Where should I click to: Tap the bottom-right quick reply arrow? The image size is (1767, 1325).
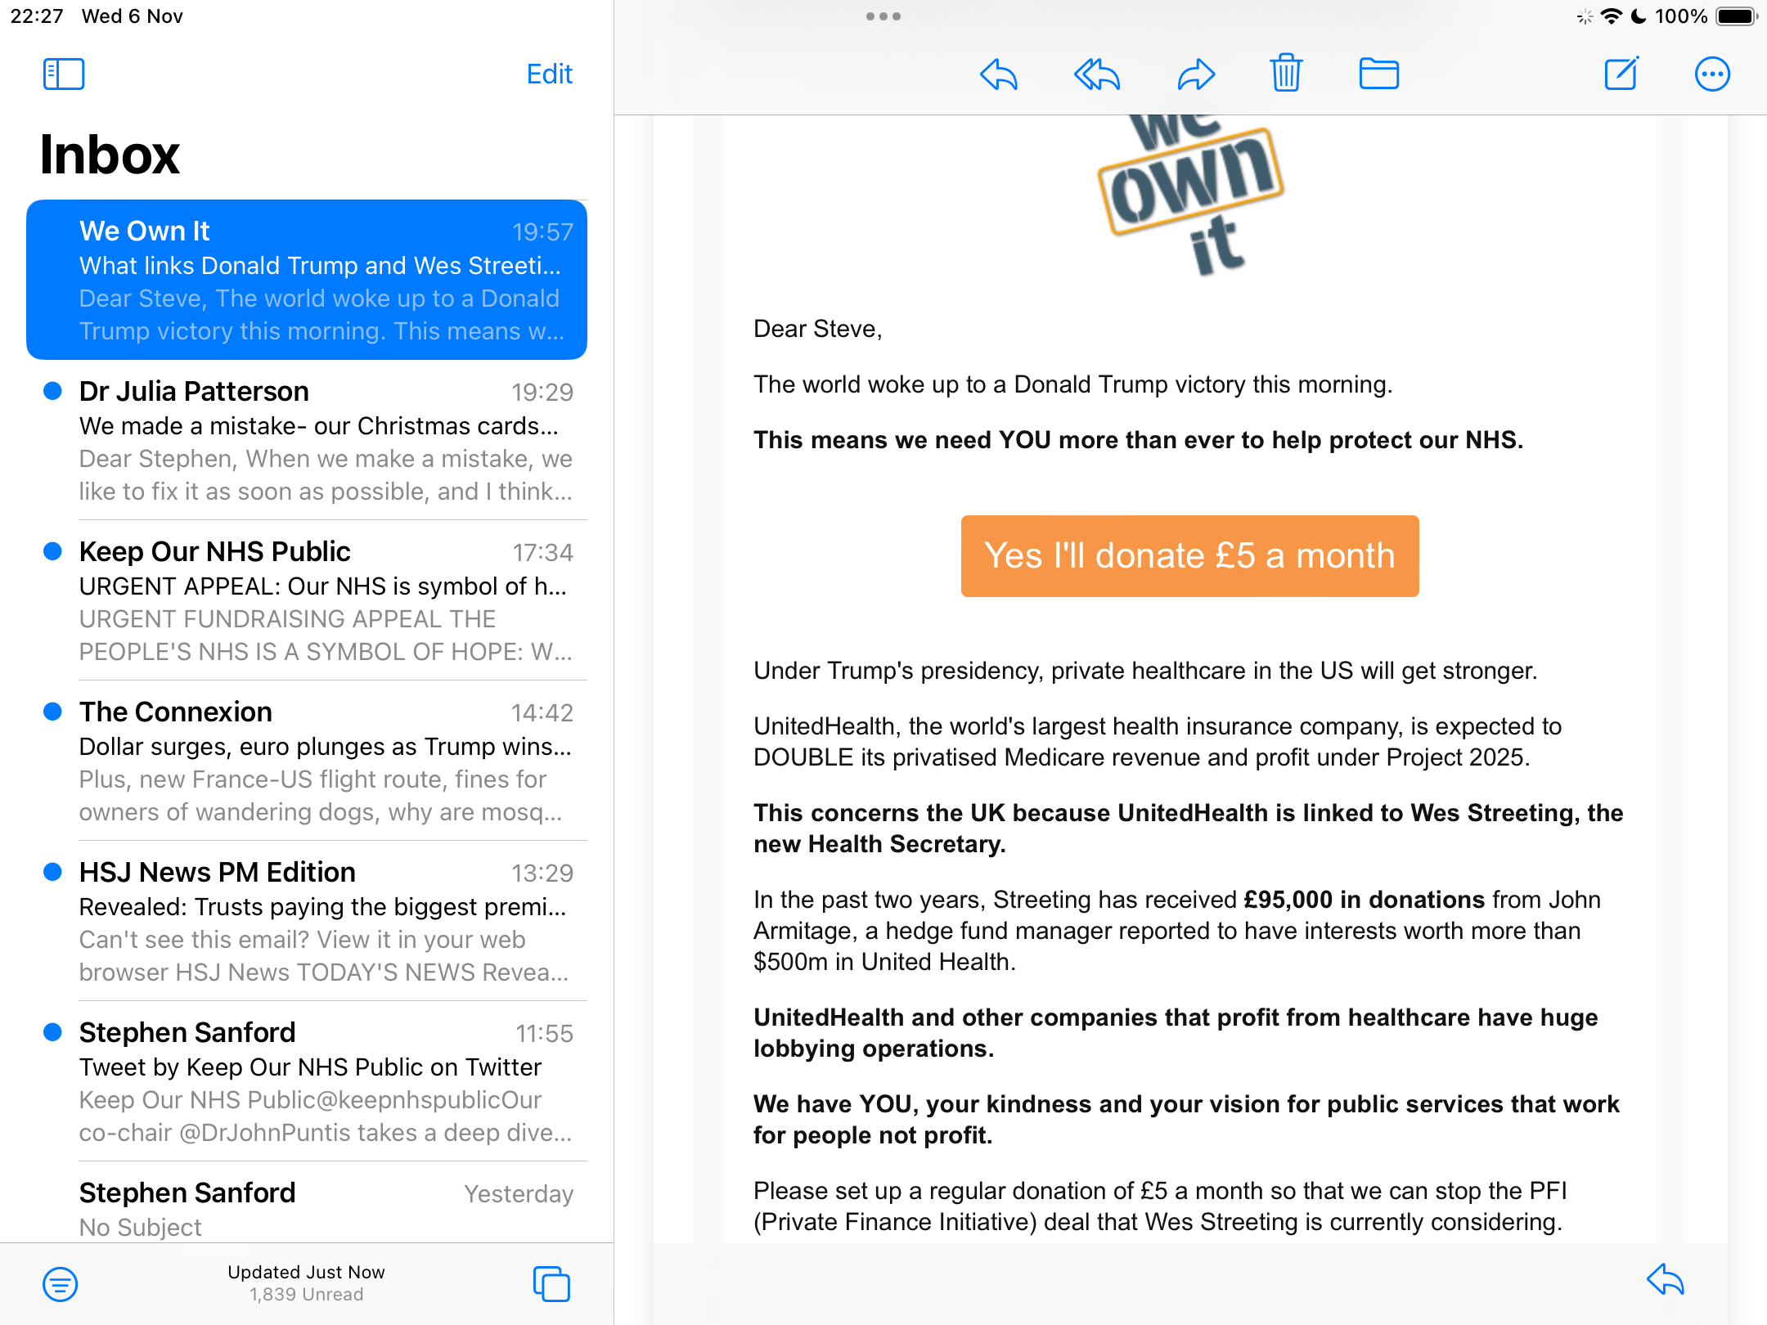click(1666, 1280)
